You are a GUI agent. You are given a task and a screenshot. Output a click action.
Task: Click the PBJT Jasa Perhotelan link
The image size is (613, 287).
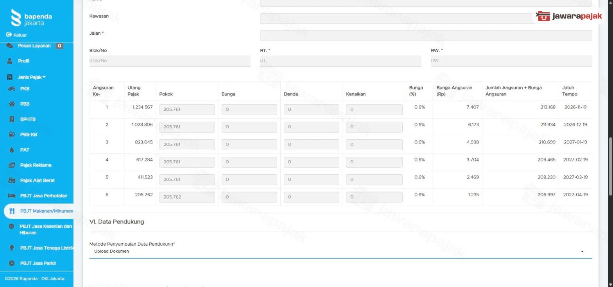(44, 196)
